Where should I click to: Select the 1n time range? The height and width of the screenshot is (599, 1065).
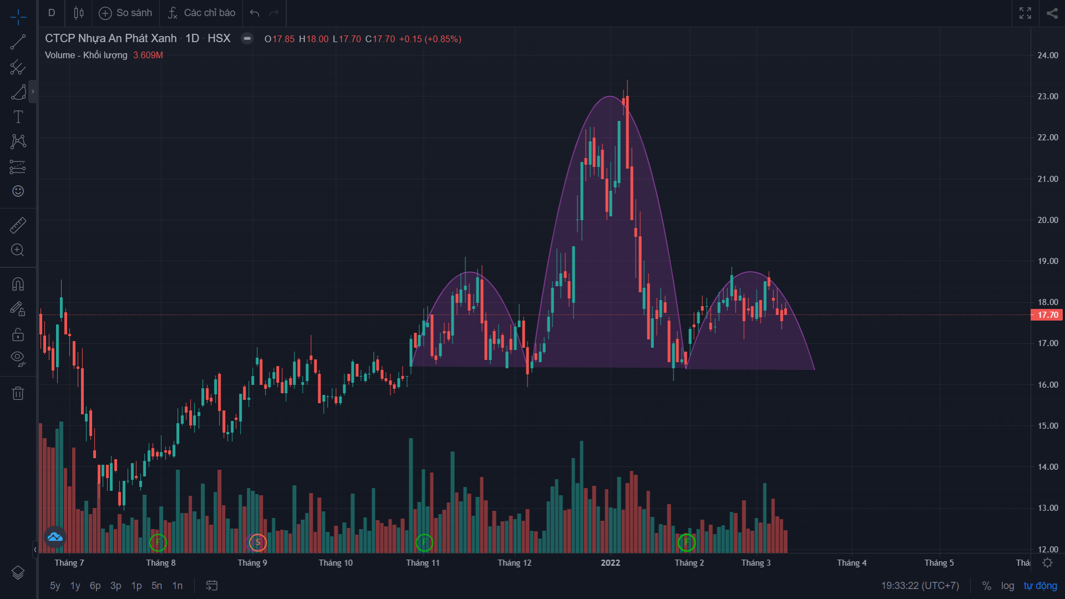click(177, 586)
